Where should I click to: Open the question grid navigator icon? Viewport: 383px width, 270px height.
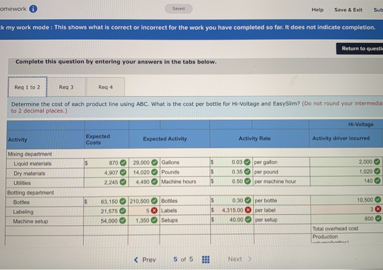[206, 259]
